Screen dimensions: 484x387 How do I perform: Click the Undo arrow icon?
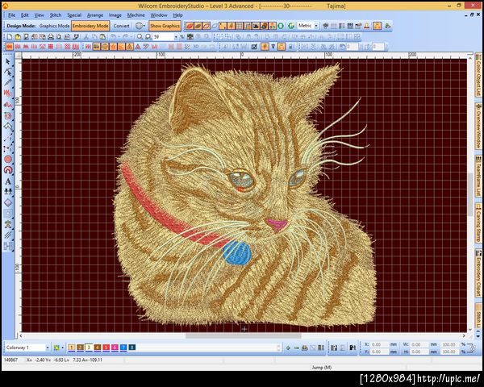point(113,37)
